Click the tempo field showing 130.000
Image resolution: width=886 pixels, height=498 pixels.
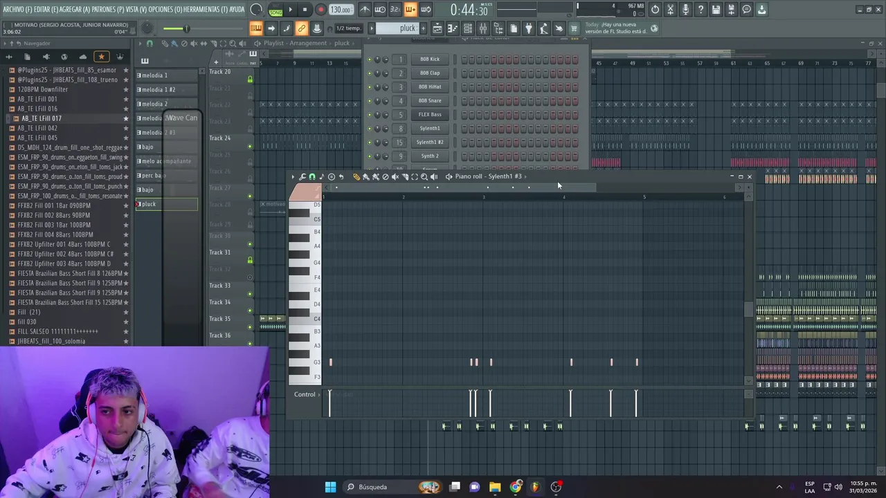point(341,10)
